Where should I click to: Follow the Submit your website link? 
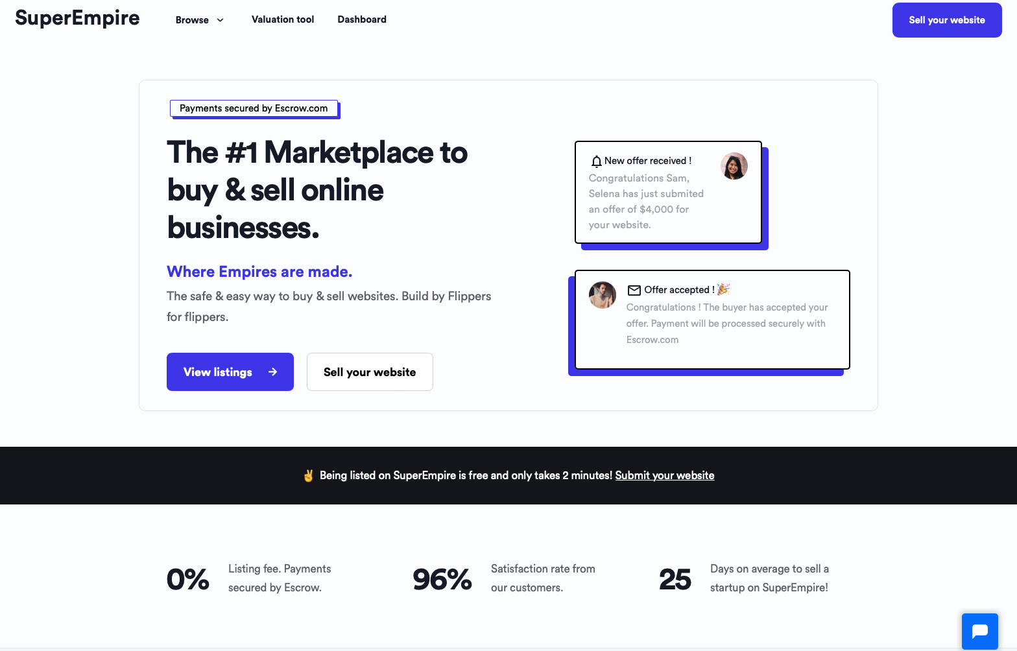[664, 475]
